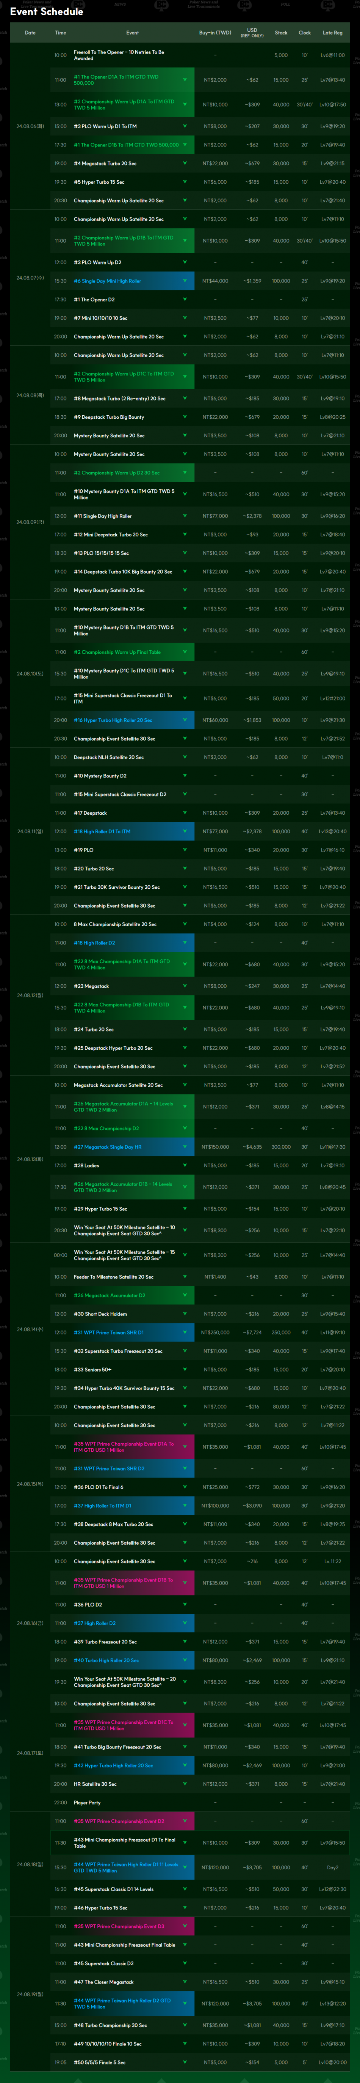Toggle the #13 PLO 15/15/15 15 Sec dropdown arrow
Screen dimensions: 360x2083
click(185, 553)
